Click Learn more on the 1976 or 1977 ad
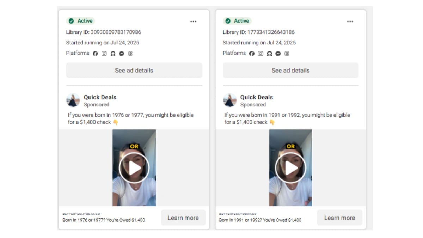 pos(183,218)
